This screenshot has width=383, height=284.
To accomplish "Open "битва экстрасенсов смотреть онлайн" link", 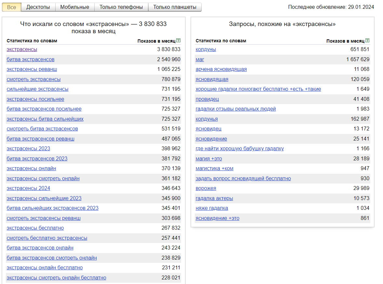I will pyautogui.click(x=52, y=258).
